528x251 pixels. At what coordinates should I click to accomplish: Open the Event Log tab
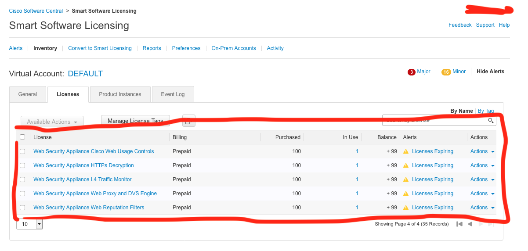pyautogui.click(x=173, y=94)
